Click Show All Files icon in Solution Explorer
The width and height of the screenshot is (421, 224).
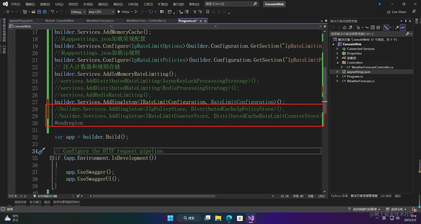(x=378, y=28)
